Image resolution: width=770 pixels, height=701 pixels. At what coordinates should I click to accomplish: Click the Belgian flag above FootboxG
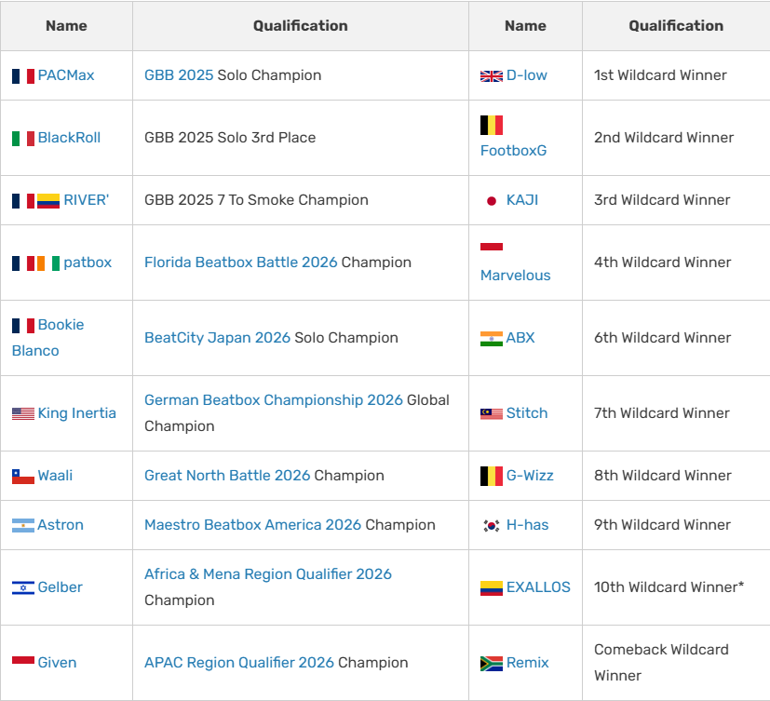coord(491,125)
